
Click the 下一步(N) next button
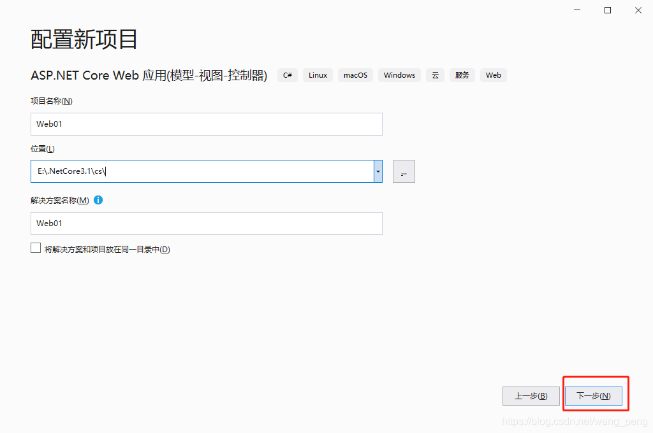tap(594, 396)
